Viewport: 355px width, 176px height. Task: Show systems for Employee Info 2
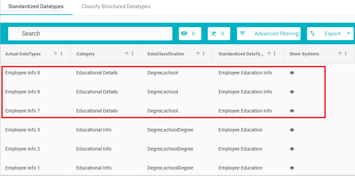[292, 149]
